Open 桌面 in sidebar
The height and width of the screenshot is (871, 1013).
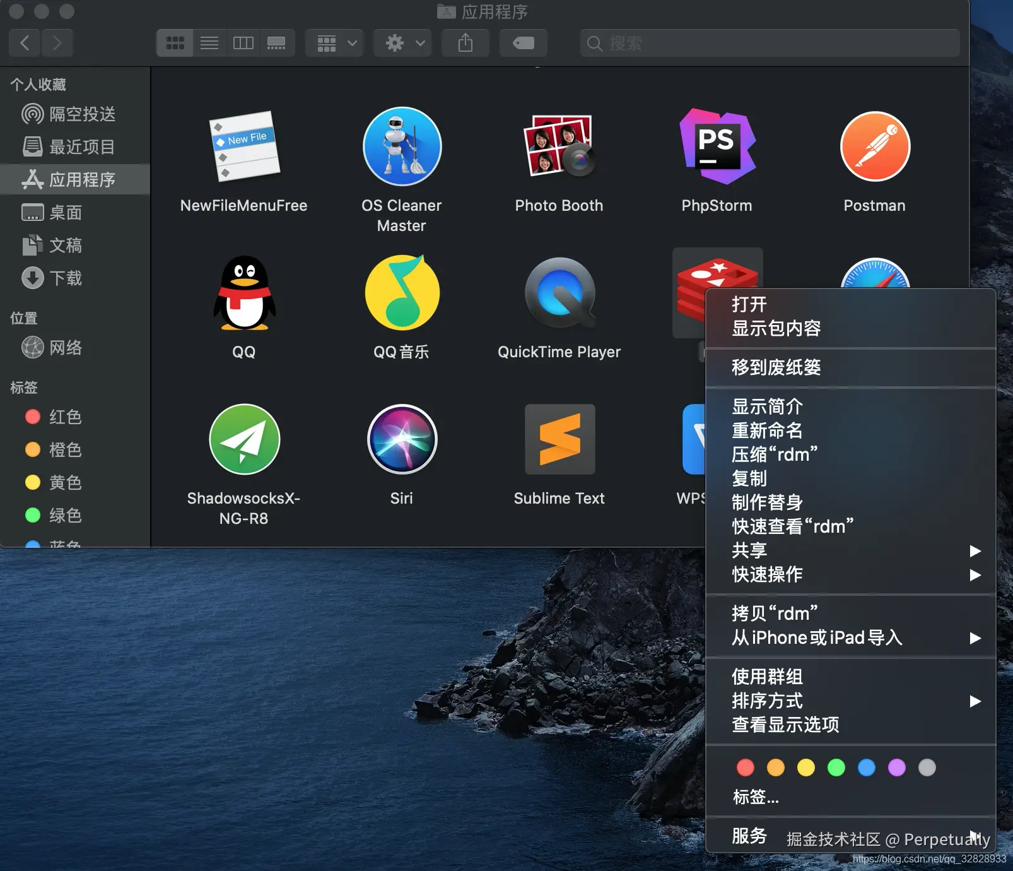(75, 213)
